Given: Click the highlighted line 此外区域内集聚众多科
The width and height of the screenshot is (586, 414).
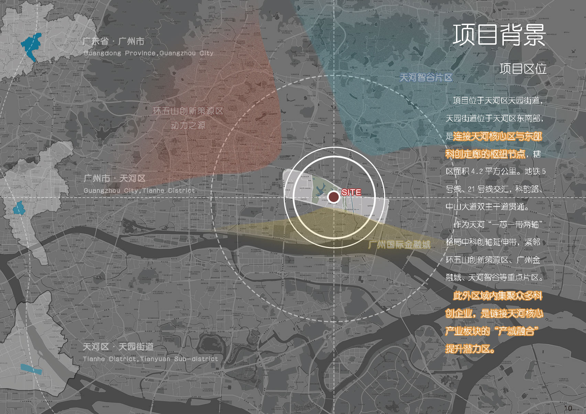Looking at the screenshot, I should 498,296.
